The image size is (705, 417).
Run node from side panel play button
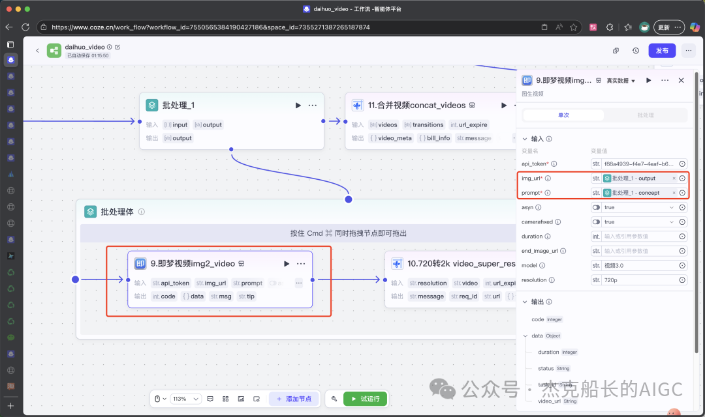pyautogui.click(x=648, y=80)
